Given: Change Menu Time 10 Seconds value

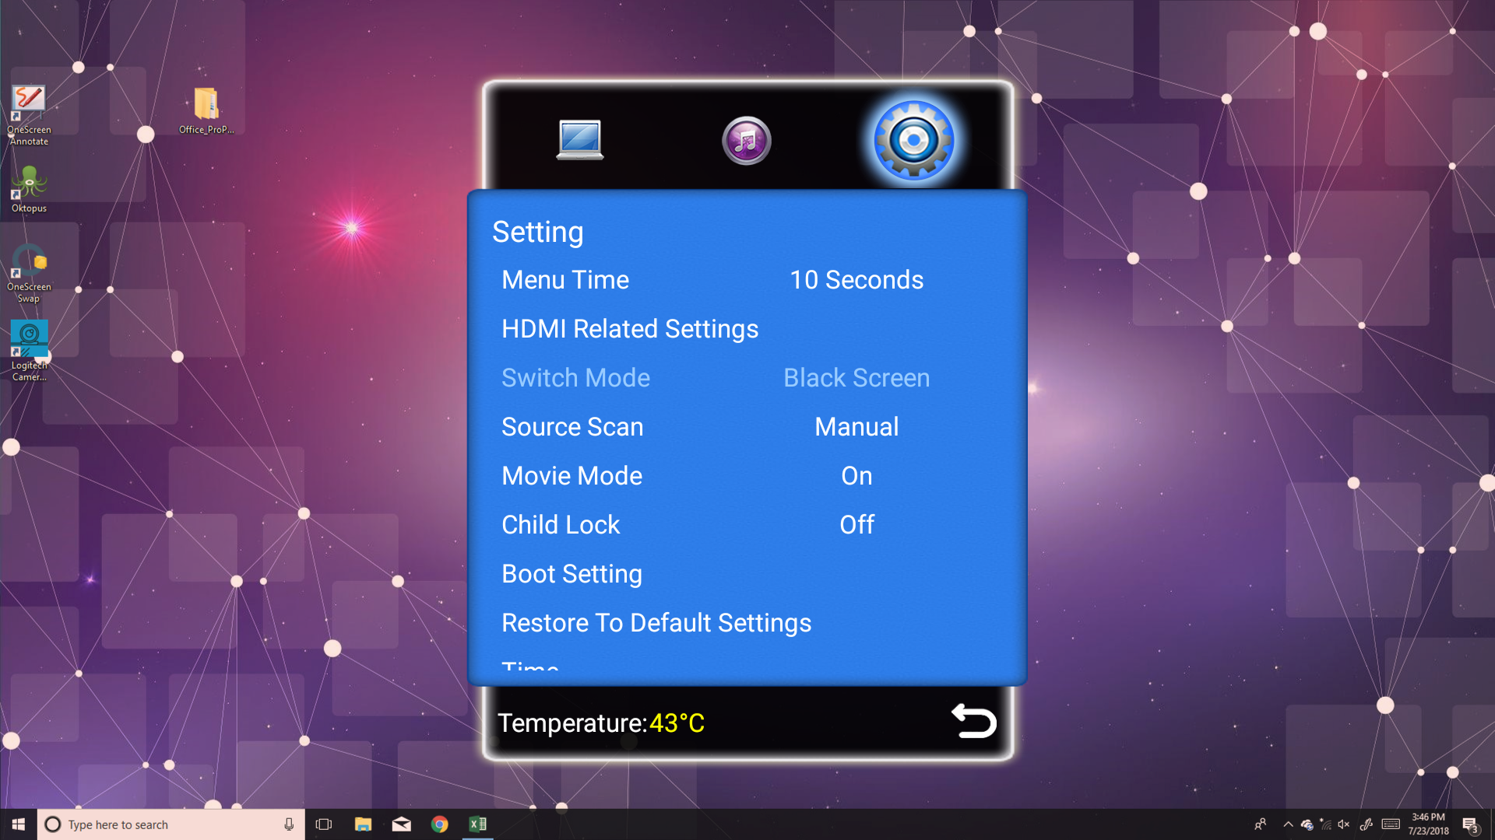Looking at the screenshot, I should point(857,280).
